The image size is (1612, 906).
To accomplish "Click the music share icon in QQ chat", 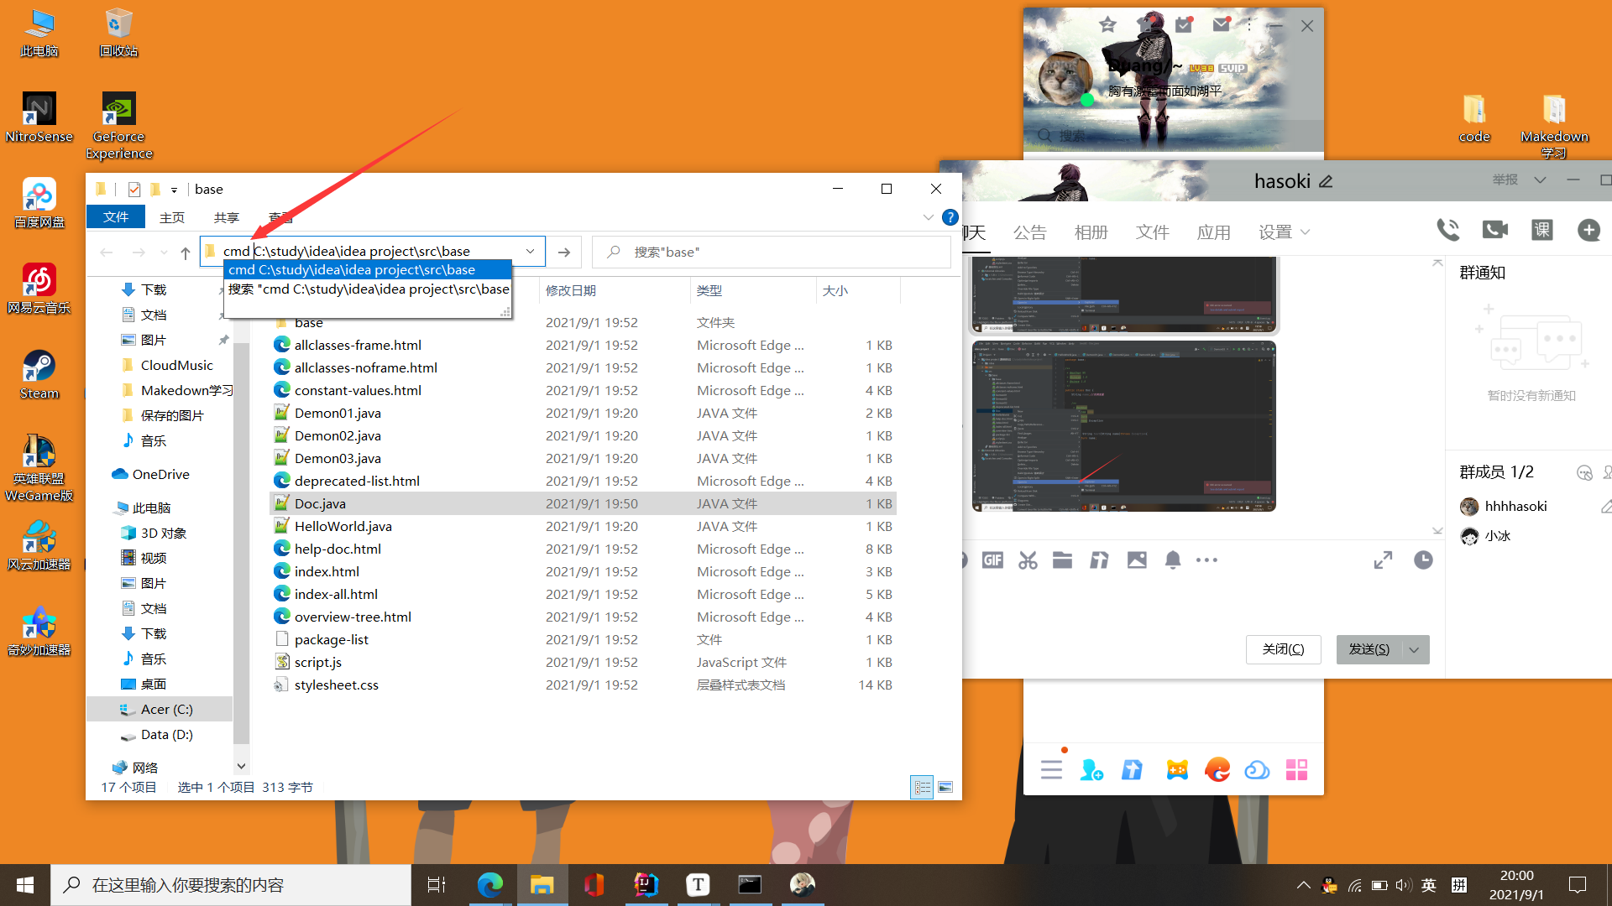I will click(1099, 560).
